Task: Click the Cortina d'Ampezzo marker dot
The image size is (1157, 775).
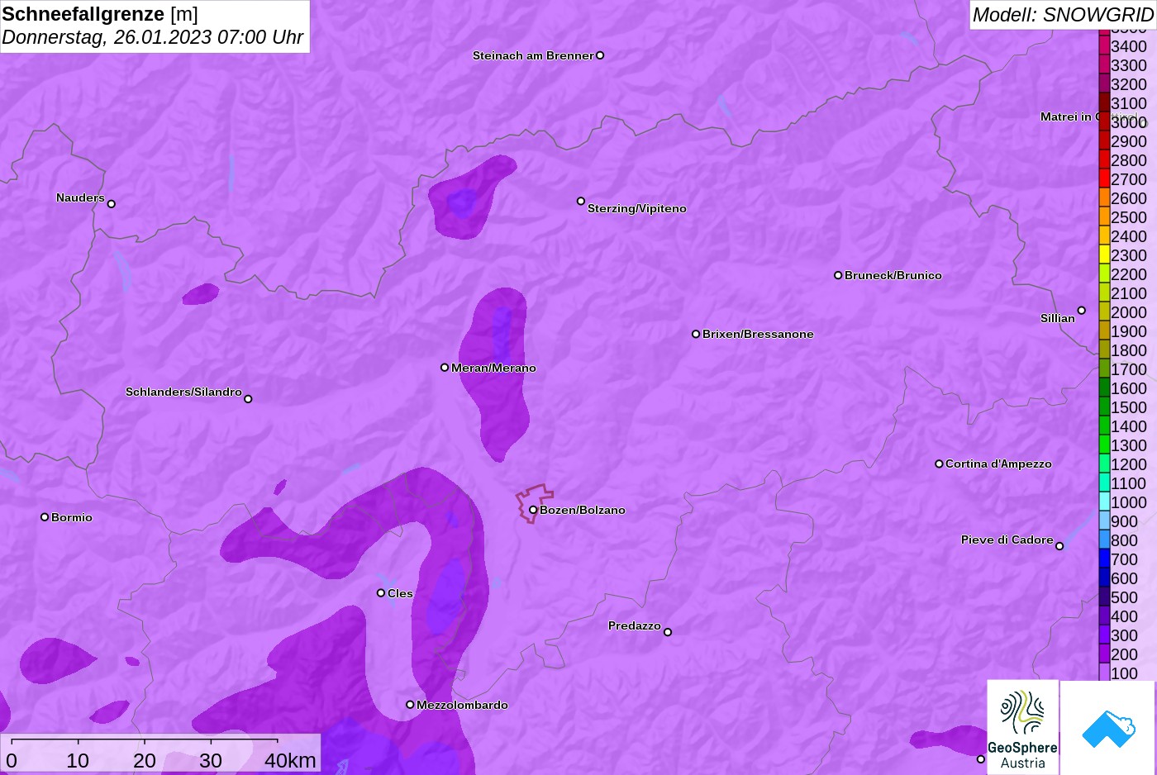Action: (x=939, y=464)
